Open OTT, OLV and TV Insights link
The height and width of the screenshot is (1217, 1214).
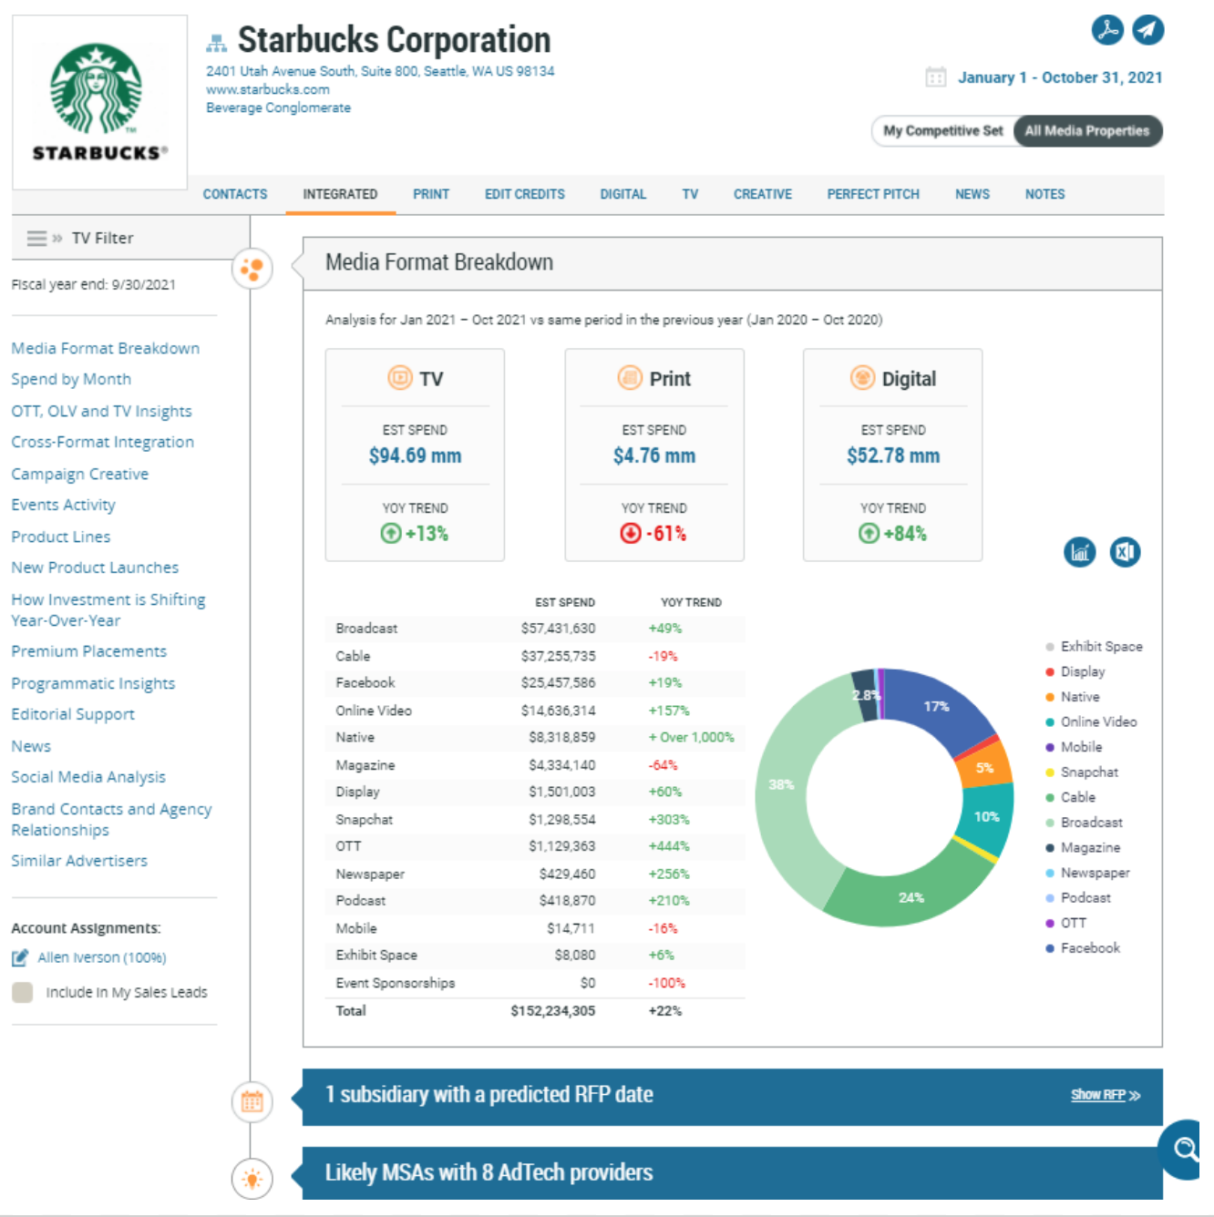[x=102, y=411]
